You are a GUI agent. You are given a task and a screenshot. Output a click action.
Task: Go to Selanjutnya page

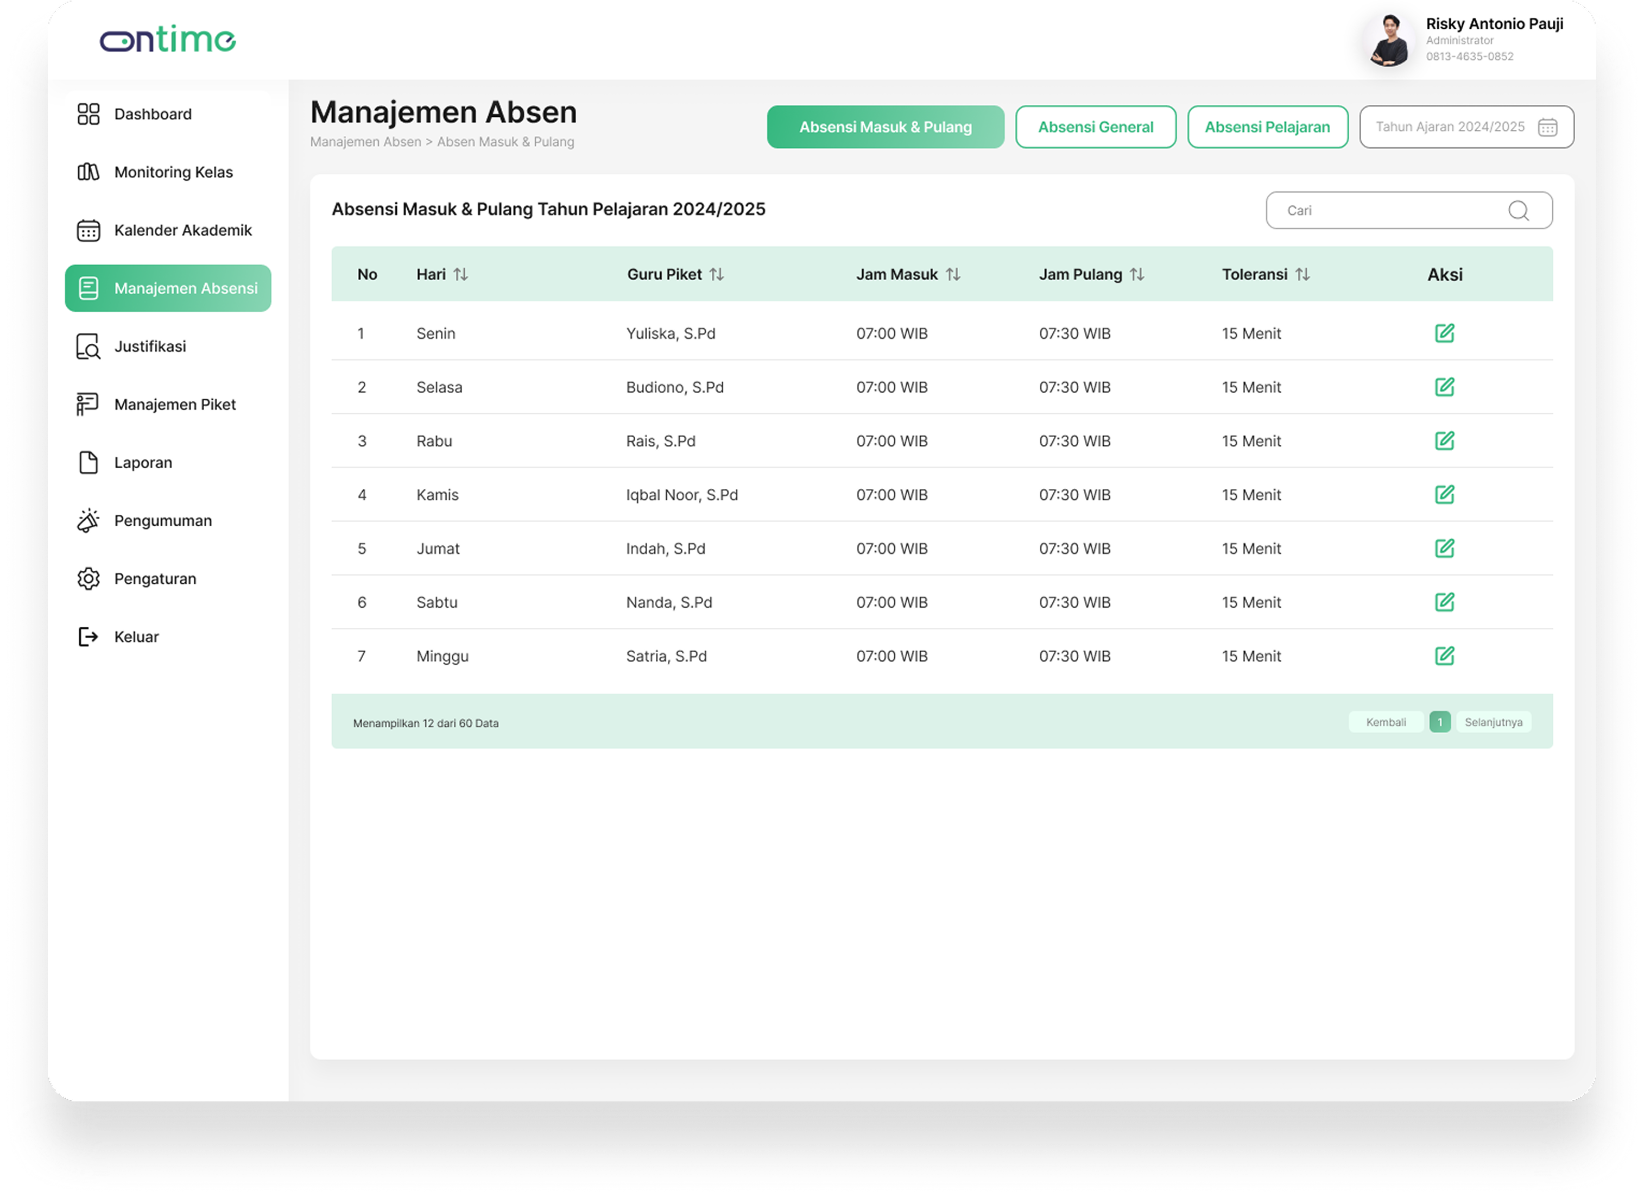[1493, 722]
